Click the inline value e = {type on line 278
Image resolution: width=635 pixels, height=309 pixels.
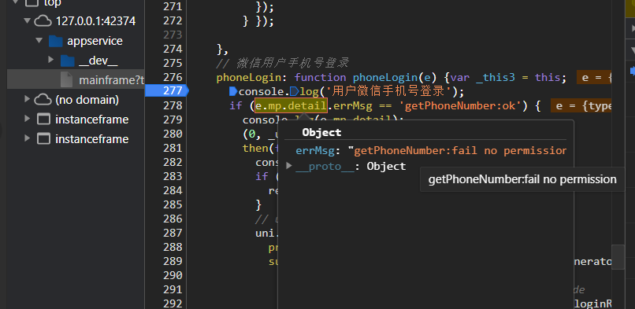pyautogui.click(x=581, y=105)
